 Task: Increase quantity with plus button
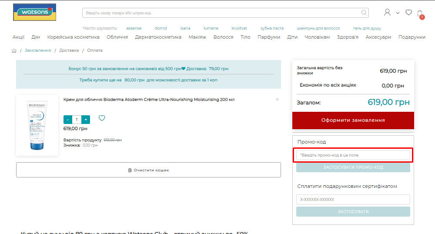(x=86, y=120)
